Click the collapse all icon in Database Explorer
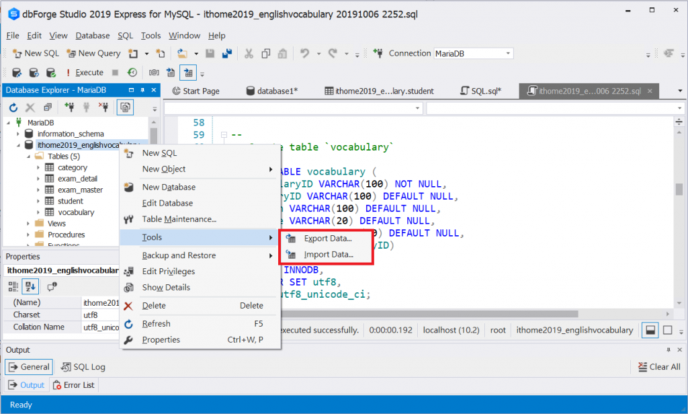This screenshot has width=688, height=414. tap(48, 107)
